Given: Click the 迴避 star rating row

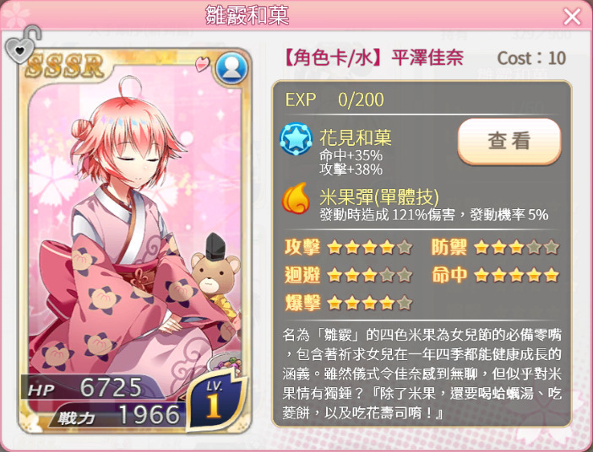Looking at the screenshot, I should (x=348, y=275).
